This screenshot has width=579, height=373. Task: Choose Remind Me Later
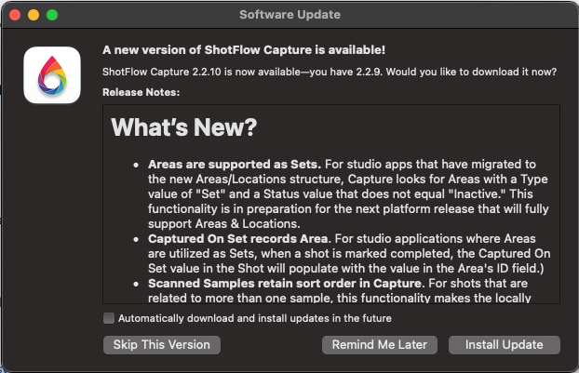pyautogui.click(x=380, y=344)
